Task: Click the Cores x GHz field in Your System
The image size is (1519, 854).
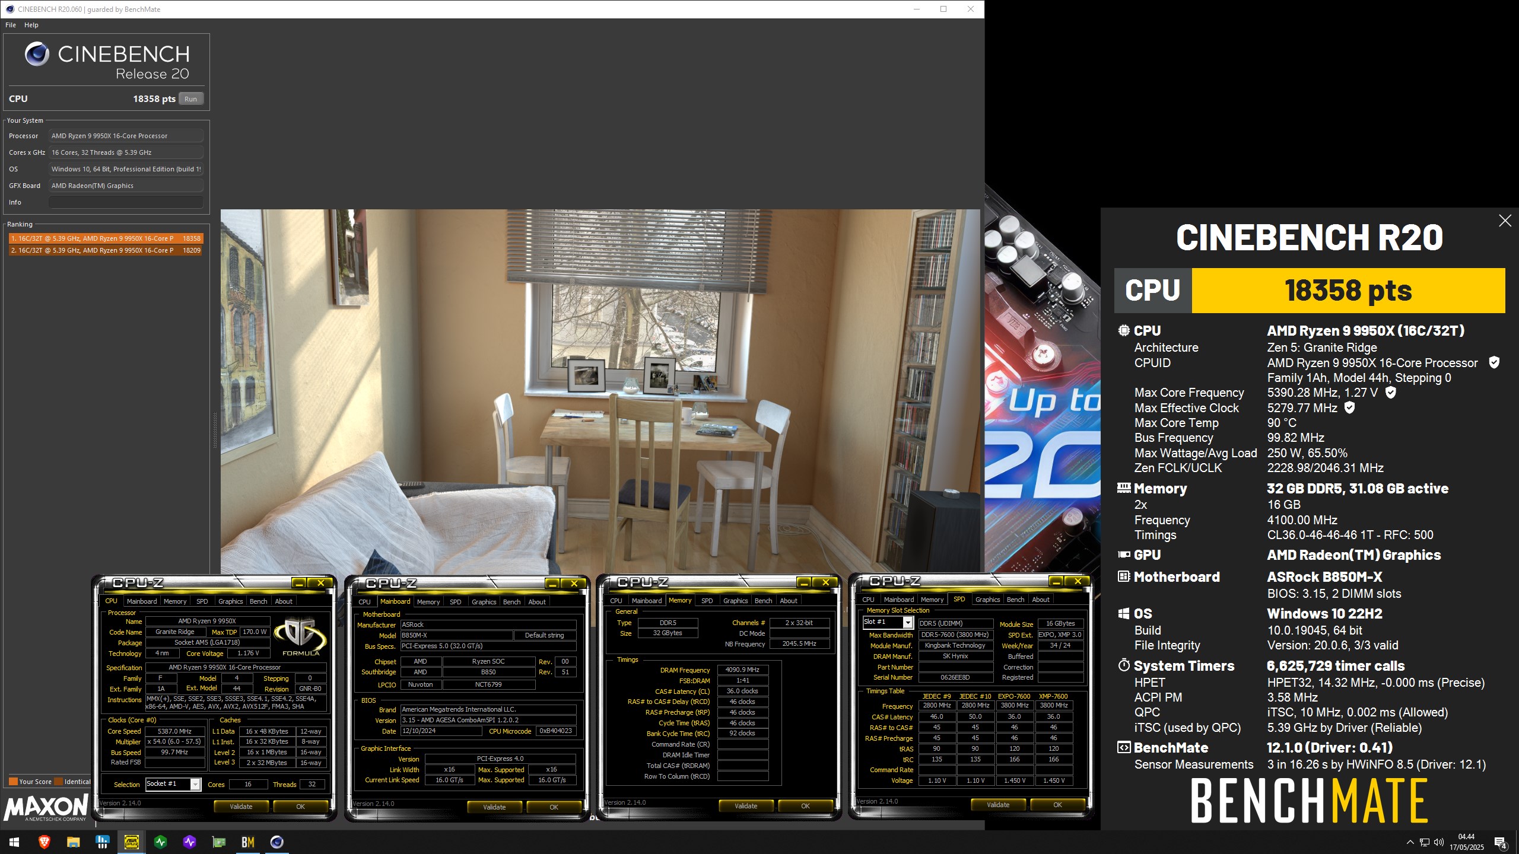Action: (126, 152)
